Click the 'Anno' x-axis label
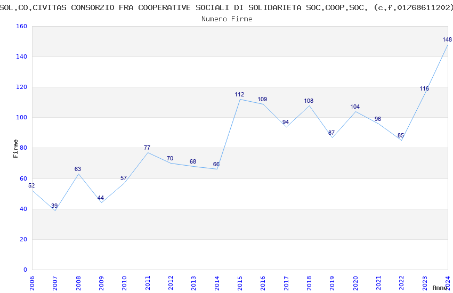This screenshot has width=453, height=293. click(440, 288)
